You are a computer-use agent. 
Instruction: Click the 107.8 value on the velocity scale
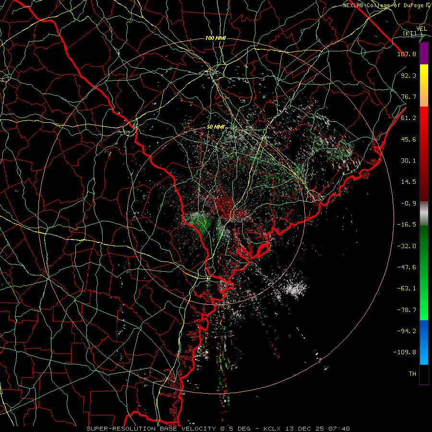pos(407,54)
